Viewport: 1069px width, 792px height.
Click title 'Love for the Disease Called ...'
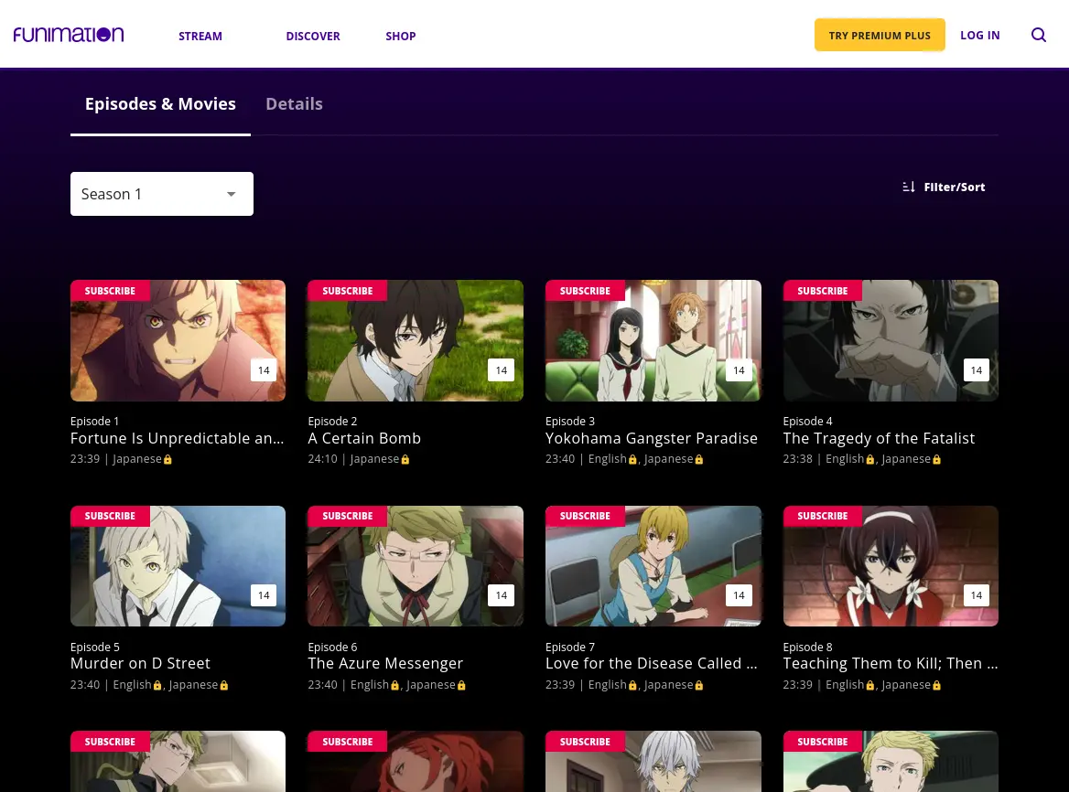coord(651,663)
